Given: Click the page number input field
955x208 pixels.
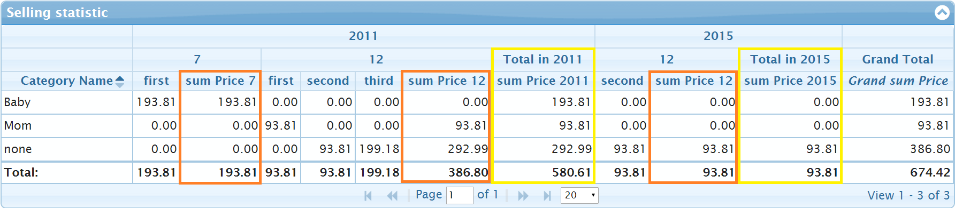Looking at the screenshot, I should pyautogui.click(x=460, y=195).
